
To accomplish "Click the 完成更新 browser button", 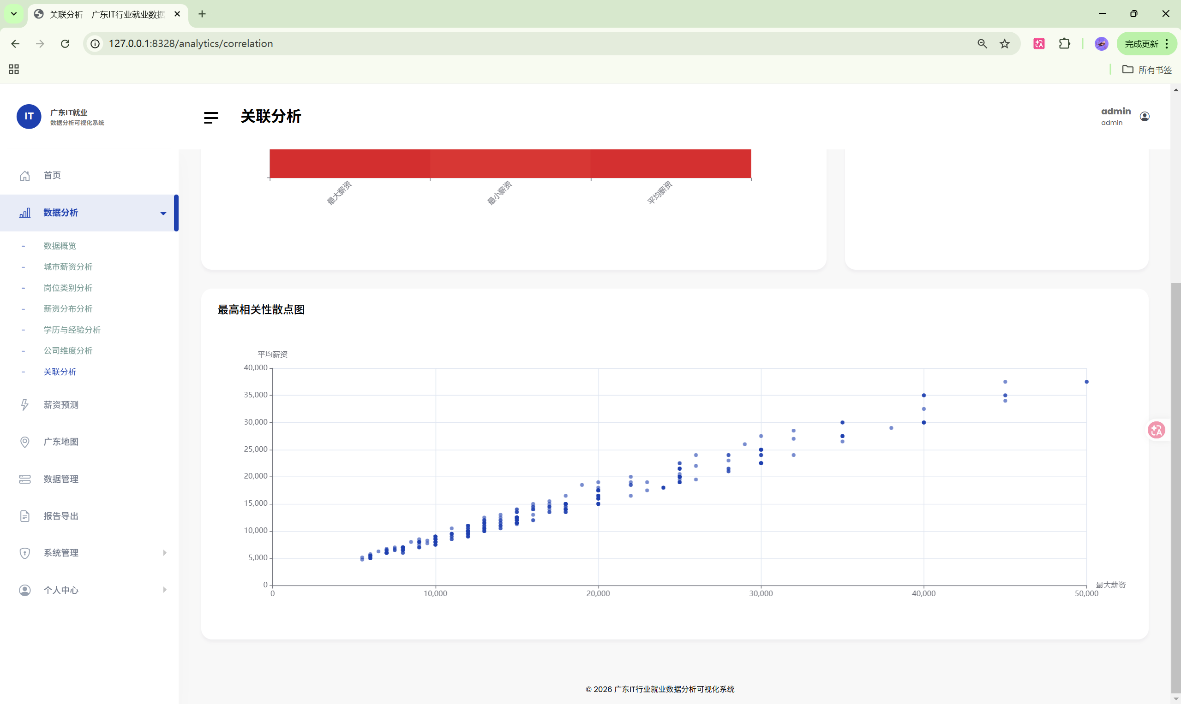I will tap(1141, 44).
